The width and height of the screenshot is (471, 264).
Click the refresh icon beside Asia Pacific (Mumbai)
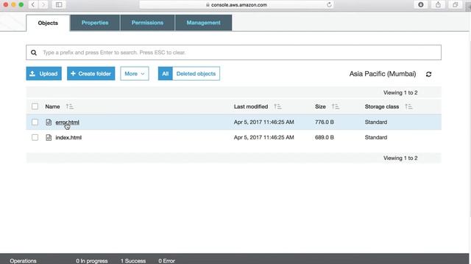click(428, 74)
